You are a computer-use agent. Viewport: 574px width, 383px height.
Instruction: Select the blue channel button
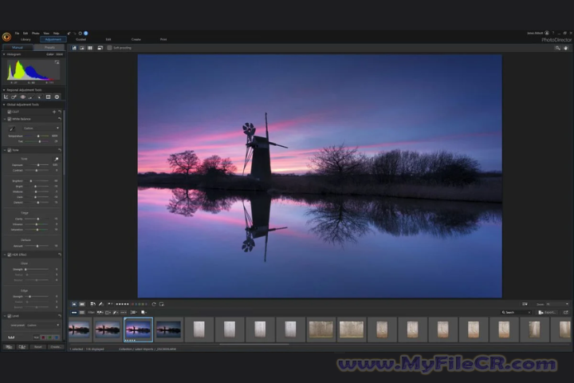pyautogui.click(x=57, y=338)
